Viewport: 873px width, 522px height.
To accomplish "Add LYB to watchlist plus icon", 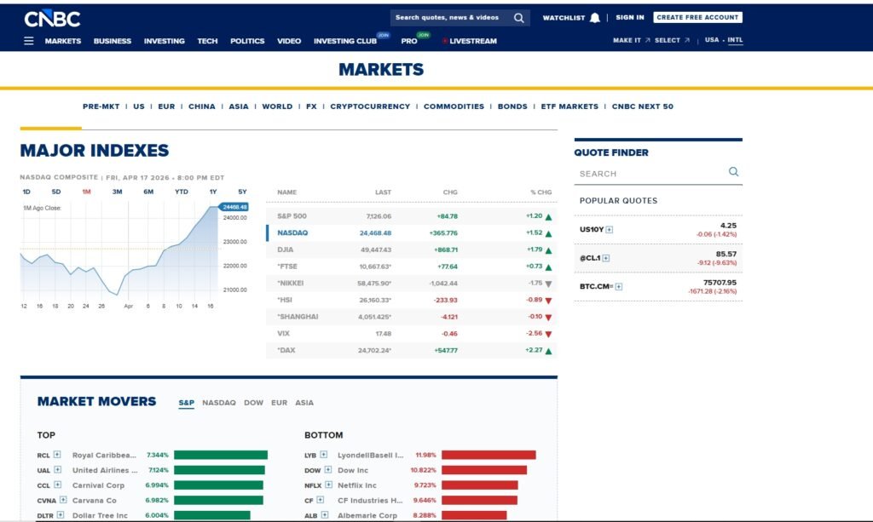I will [323, 455].
